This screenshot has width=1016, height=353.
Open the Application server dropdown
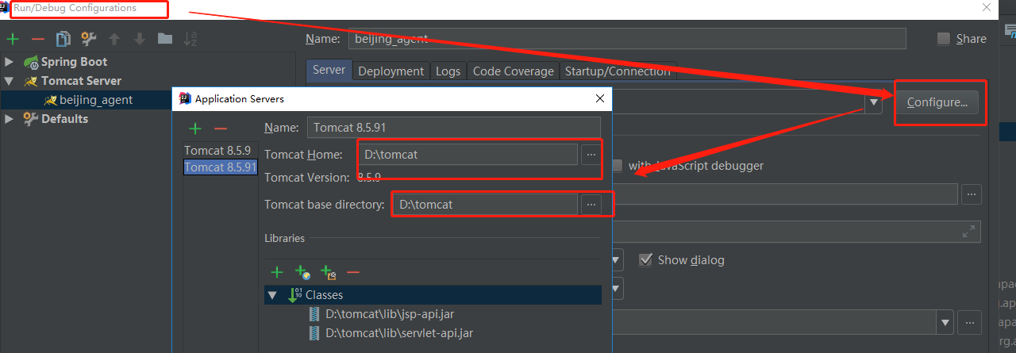[x=874, y=102]
